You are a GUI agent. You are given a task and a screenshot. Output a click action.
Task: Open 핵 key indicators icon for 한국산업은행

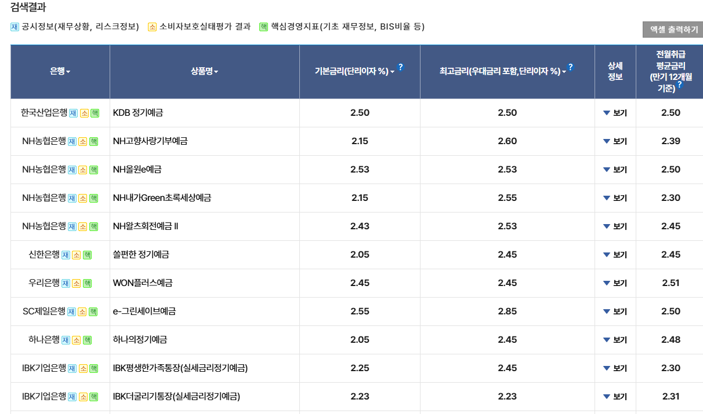95,113
